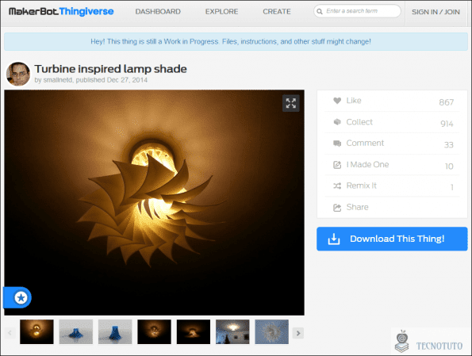Click the Share arrow icon

pyautogui.click(x=337, y=208)
